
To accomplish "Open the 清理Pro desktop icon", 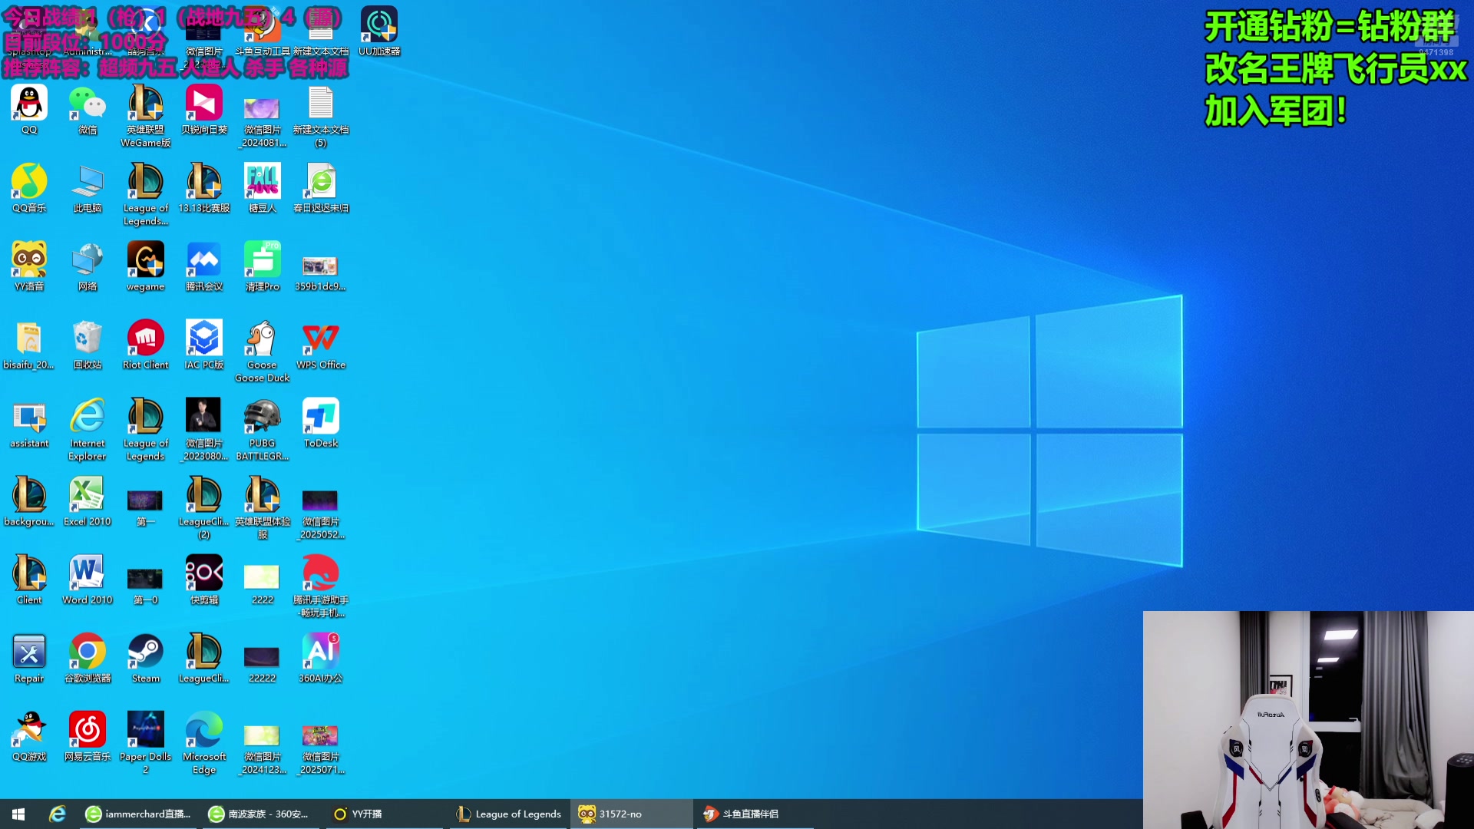I will point(263,266).
